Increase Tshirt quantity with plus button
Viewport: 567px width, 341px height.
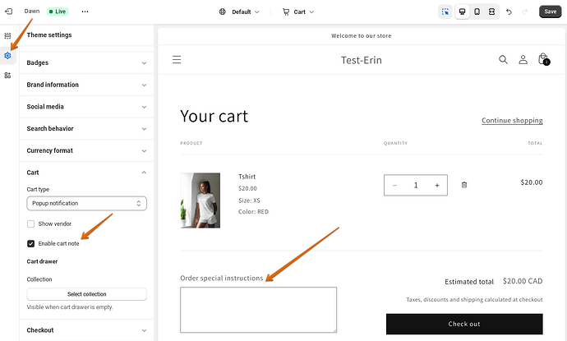coord(437,186)
